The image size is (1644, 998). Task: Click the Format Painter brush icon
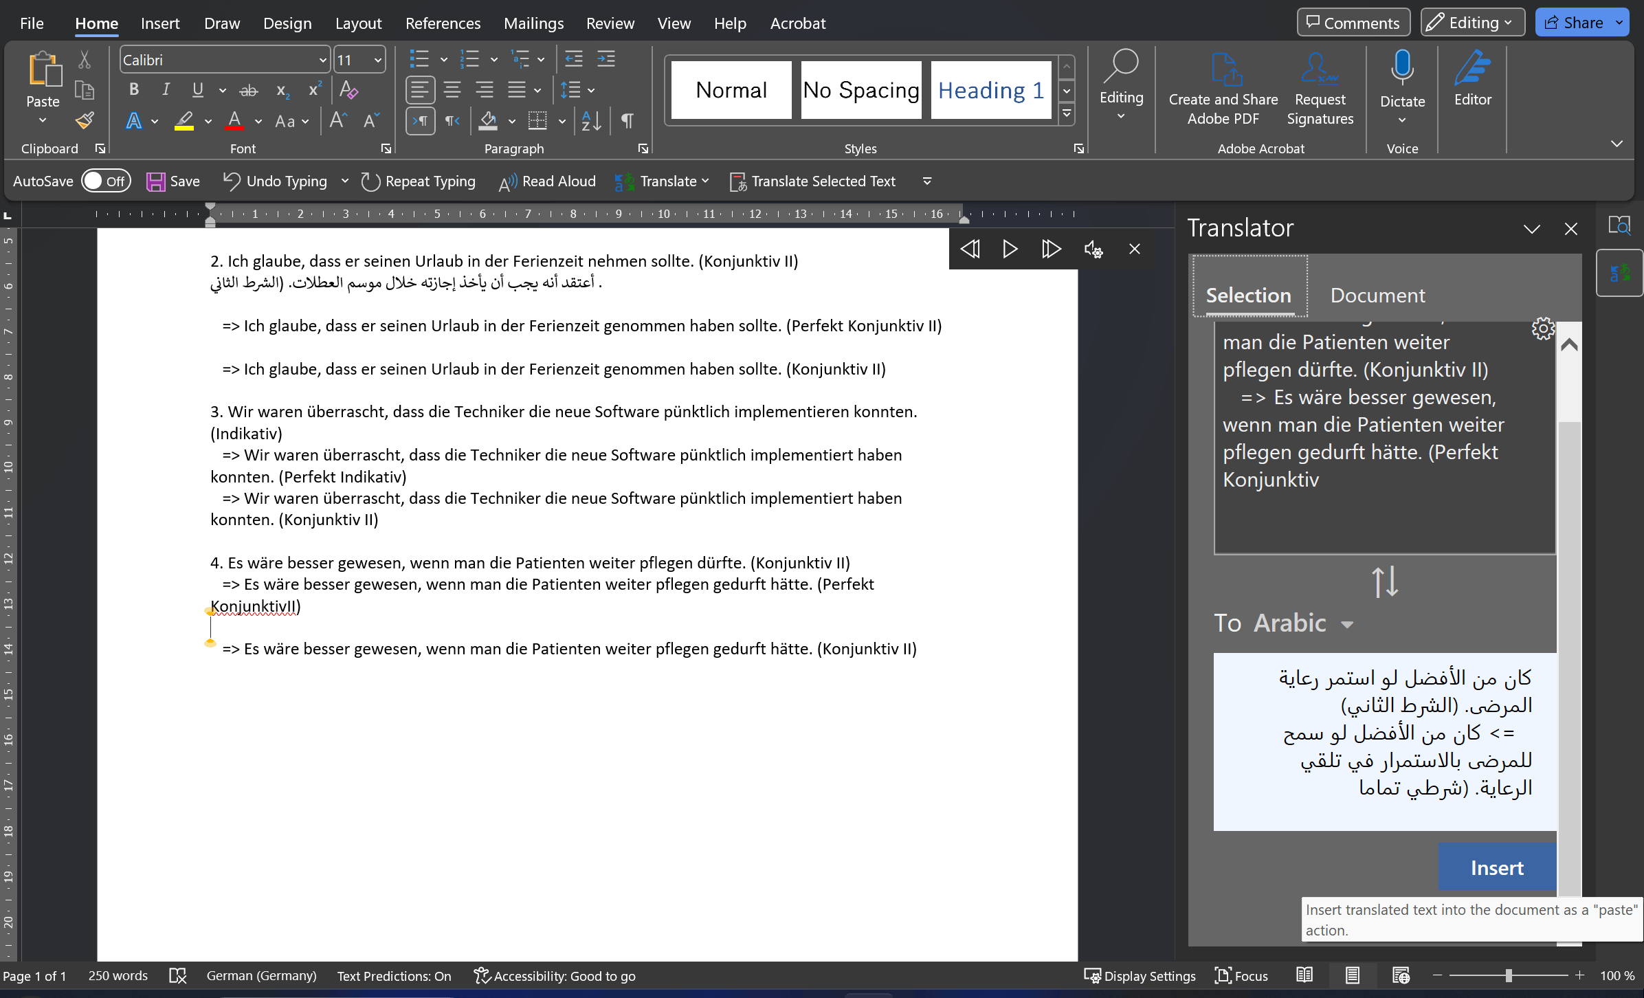pos(85,121)
